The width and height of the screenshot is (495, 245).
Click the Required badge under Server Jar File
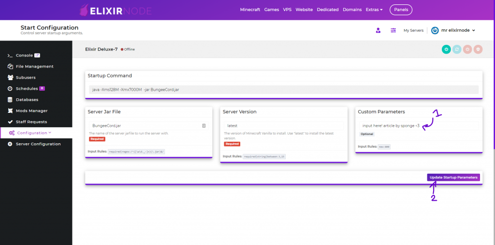click(x=97, y=139)
